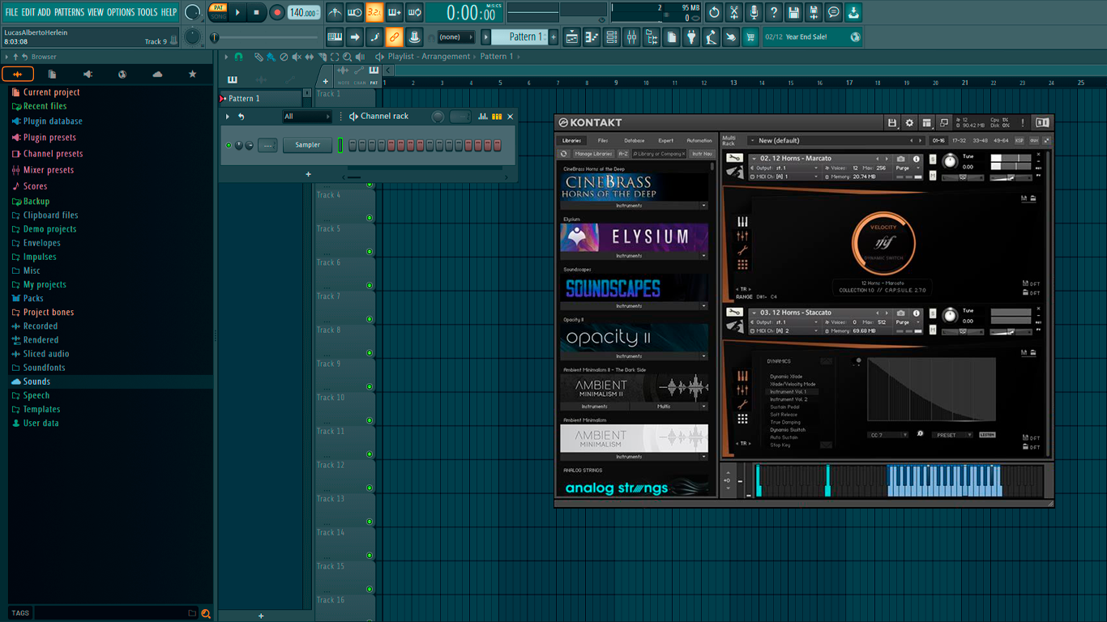
Task: Click Manage Libraries button in Kontakt
Action: (593, 154)
